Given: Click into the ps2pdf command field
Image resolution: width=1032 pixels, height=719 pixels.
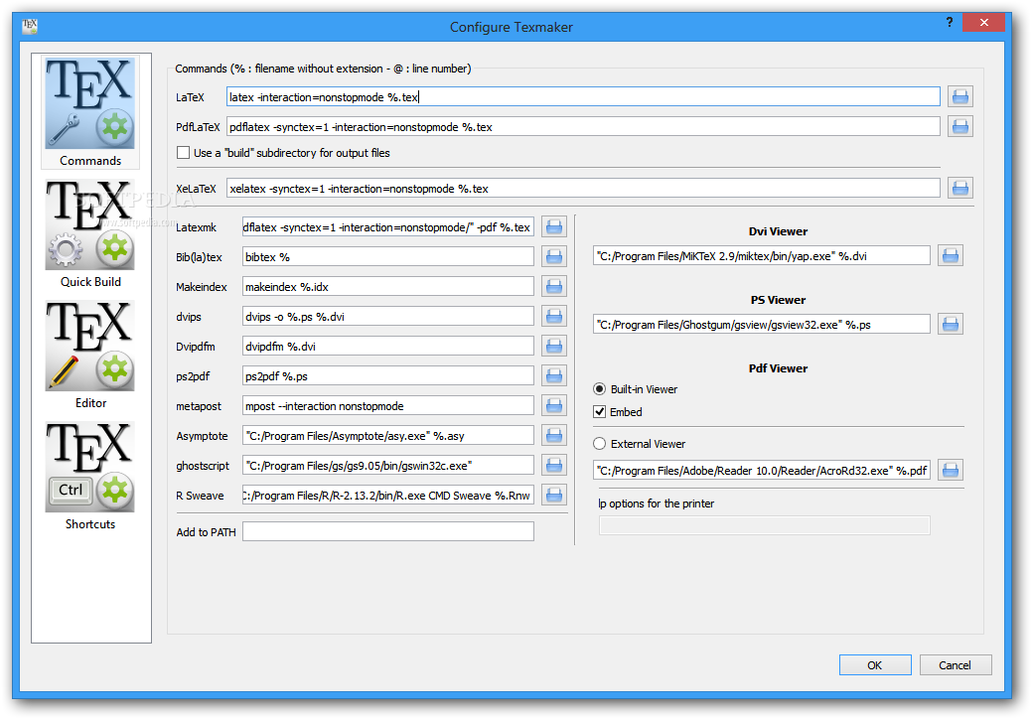Looking at the screenshot, I should (387, 375).
